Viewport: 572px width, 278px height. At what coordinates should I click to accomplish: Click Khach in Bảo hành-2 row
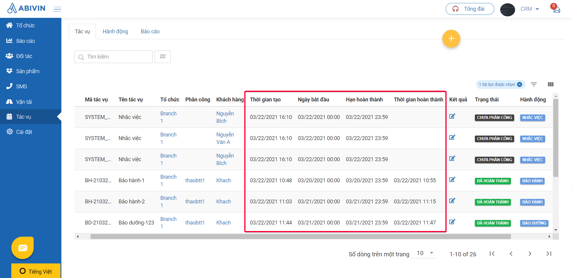223,202
